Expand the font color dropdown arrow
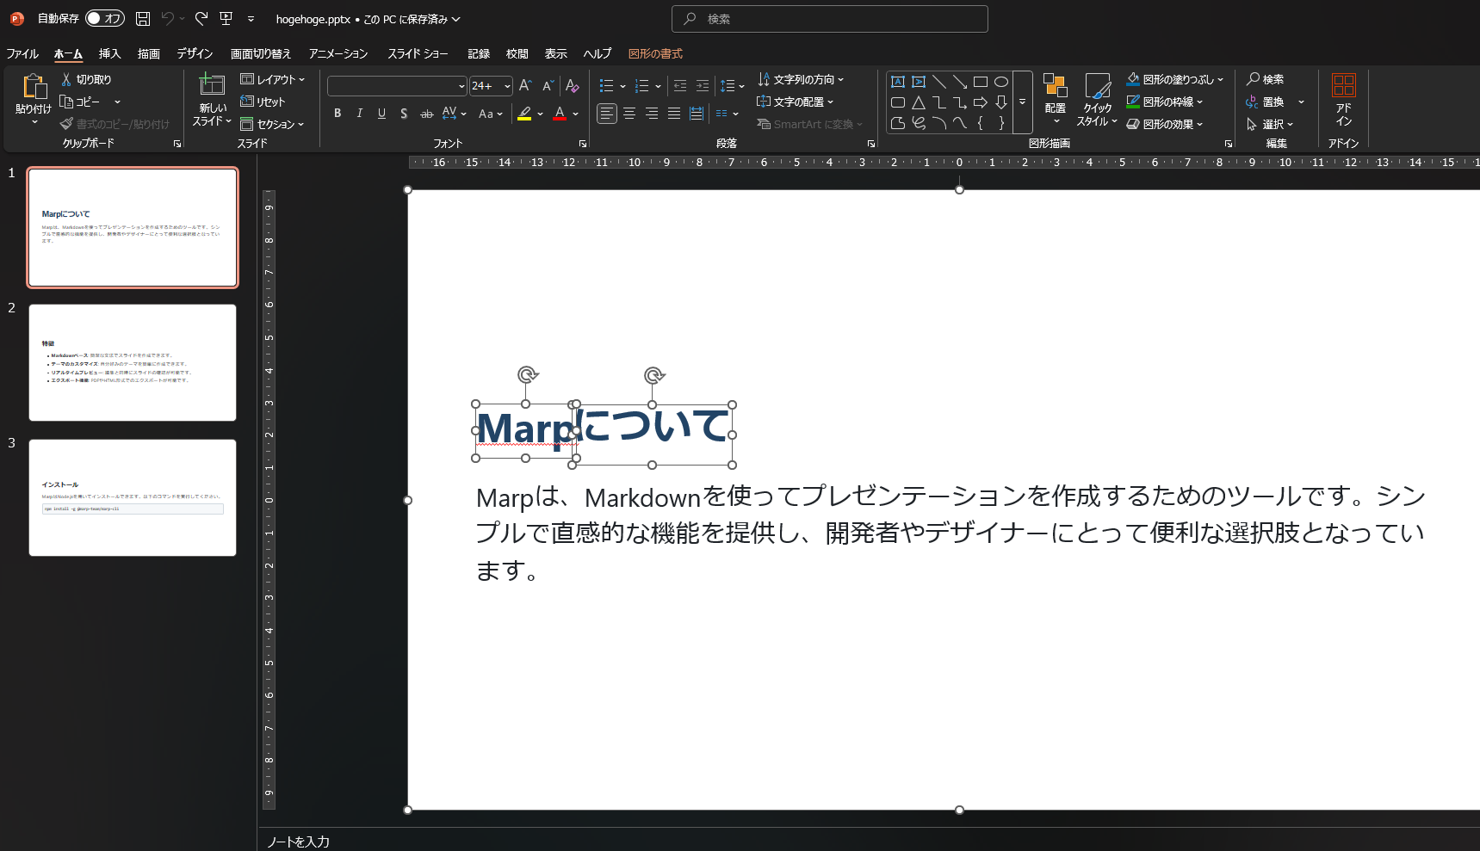 574,113
